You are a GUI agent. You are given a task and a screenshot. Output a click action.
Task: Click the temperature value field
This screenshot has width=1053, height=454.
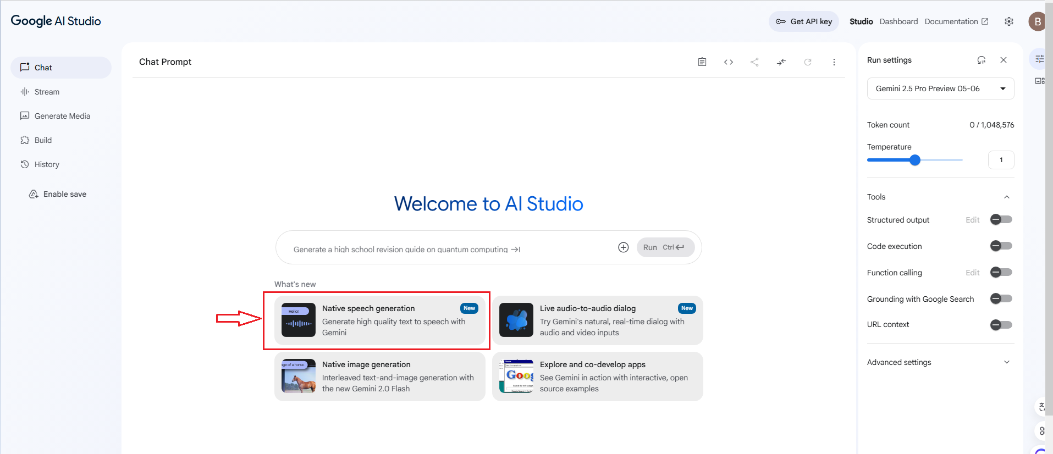[1001, 160]
